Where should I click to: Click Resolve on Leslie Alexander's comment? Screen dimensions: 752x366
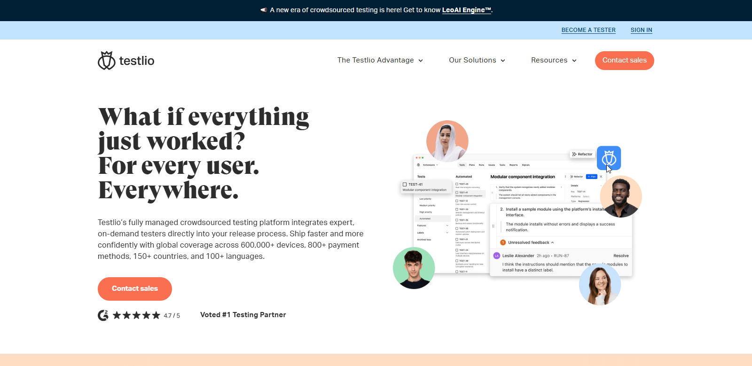tap(621, 256)
